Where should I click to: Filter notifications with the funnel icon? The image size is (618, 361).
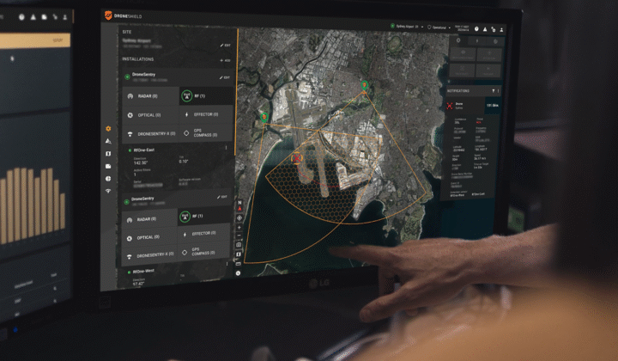click(x=493, y=91)
